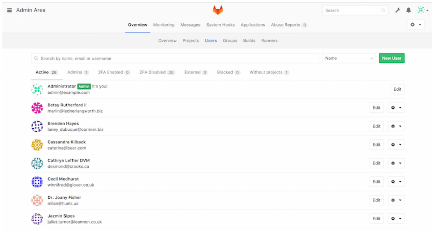Click email juliet.turner@leannon.co.uk
Viewport: 434px width, 231px height.
75,222
